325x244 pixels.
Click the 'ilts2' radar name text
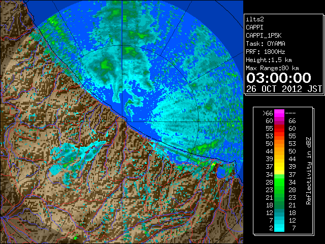pos(255,19)
